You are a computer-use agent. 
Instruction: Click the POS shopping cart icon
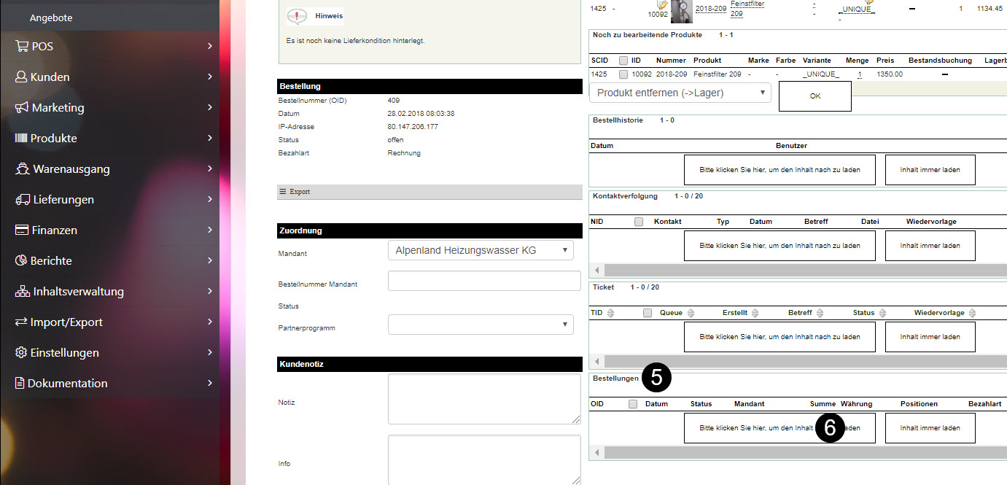click(22, 47)
